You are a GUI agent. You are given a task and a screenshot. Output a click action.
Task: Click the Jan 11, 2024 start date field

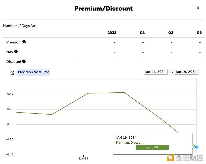pos(156,72)
